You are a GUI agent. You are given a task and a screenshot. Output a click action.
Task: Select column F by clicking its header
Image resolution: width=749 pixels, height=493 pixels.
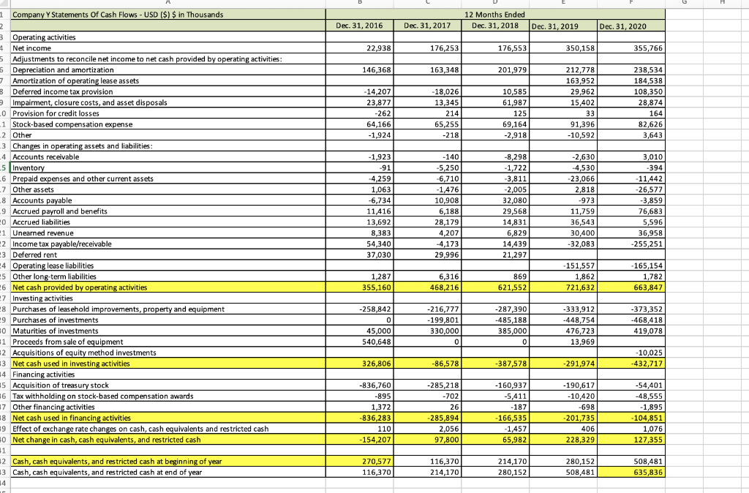click(x=631, y=5)
